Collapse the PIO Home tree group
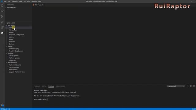 [x=7, y=25]
